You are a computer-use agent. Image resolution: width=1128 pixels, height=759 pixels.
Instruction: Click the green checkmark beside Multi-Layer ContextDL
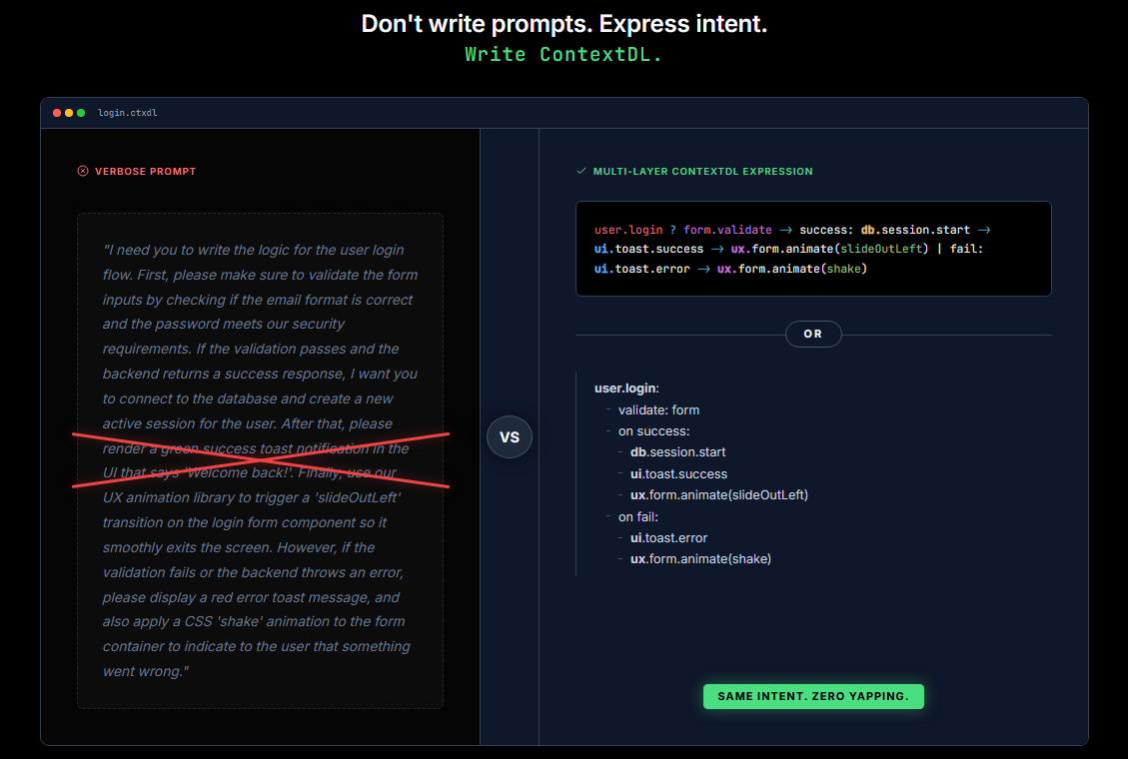point(581,171)
